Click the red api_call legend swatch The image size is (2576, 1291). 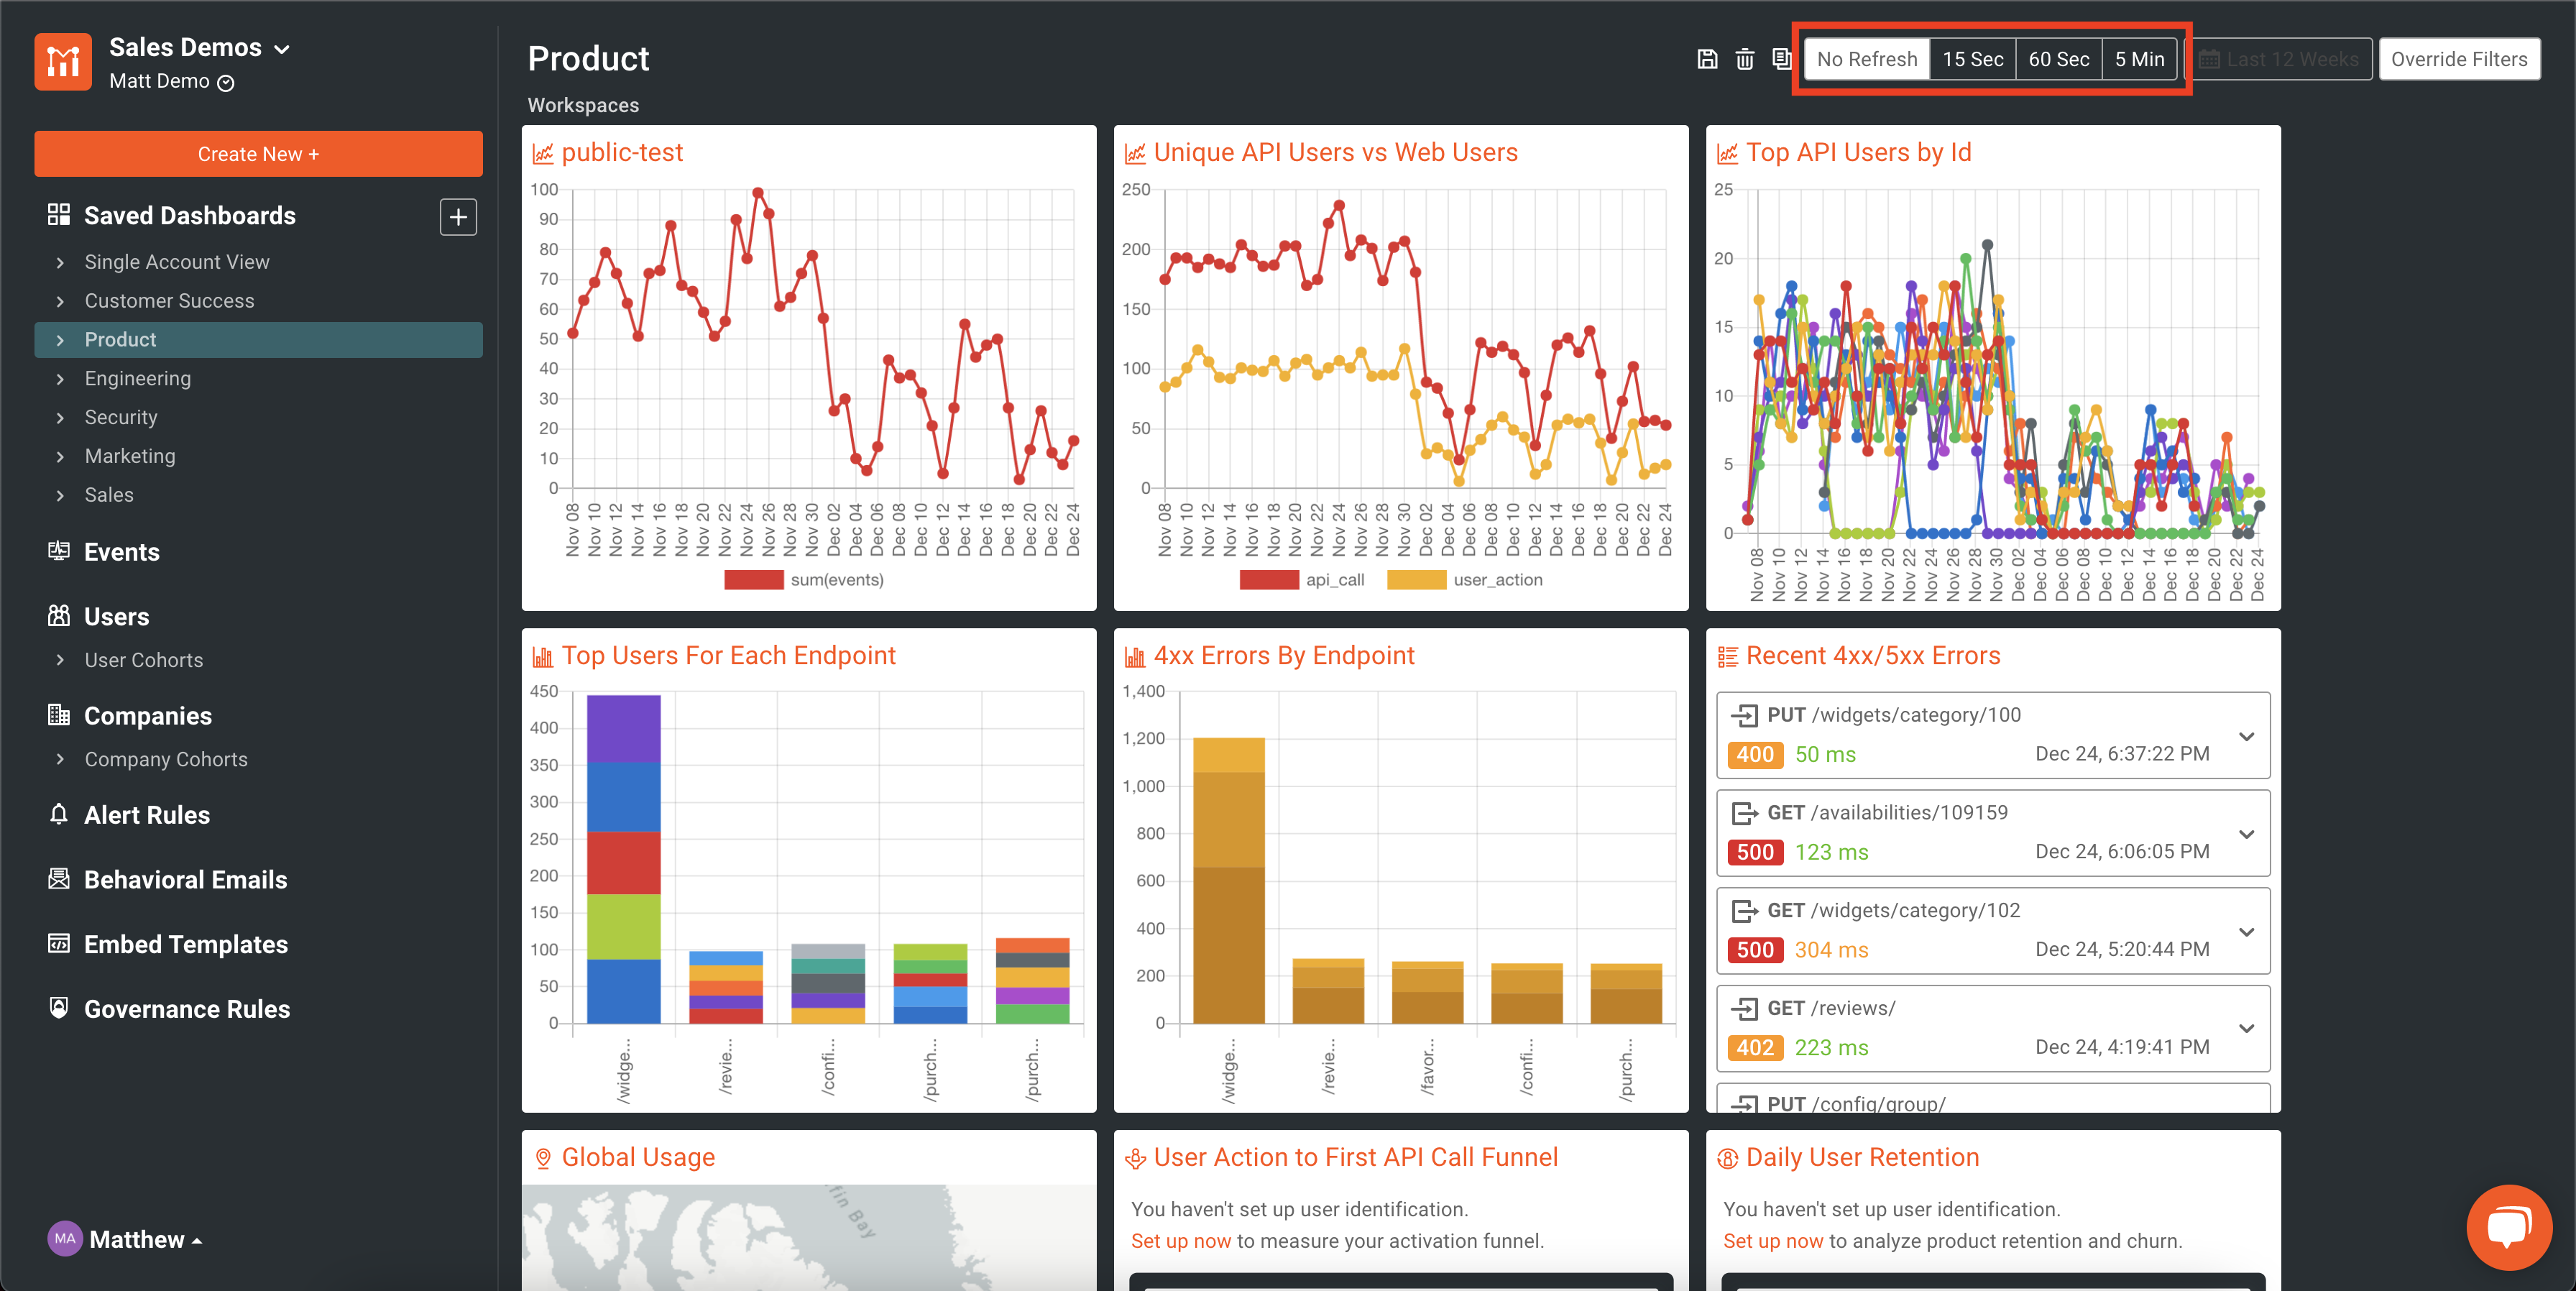click(1270, 579)
